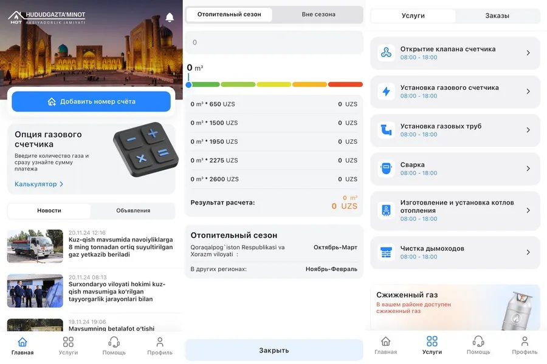Open Главная home icon in left screen
This screenshot has width=547, height=364.
22,342
